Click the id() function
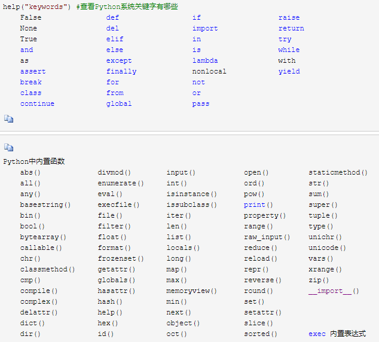The height and width of the screenshot is (342, 379). 106,334
